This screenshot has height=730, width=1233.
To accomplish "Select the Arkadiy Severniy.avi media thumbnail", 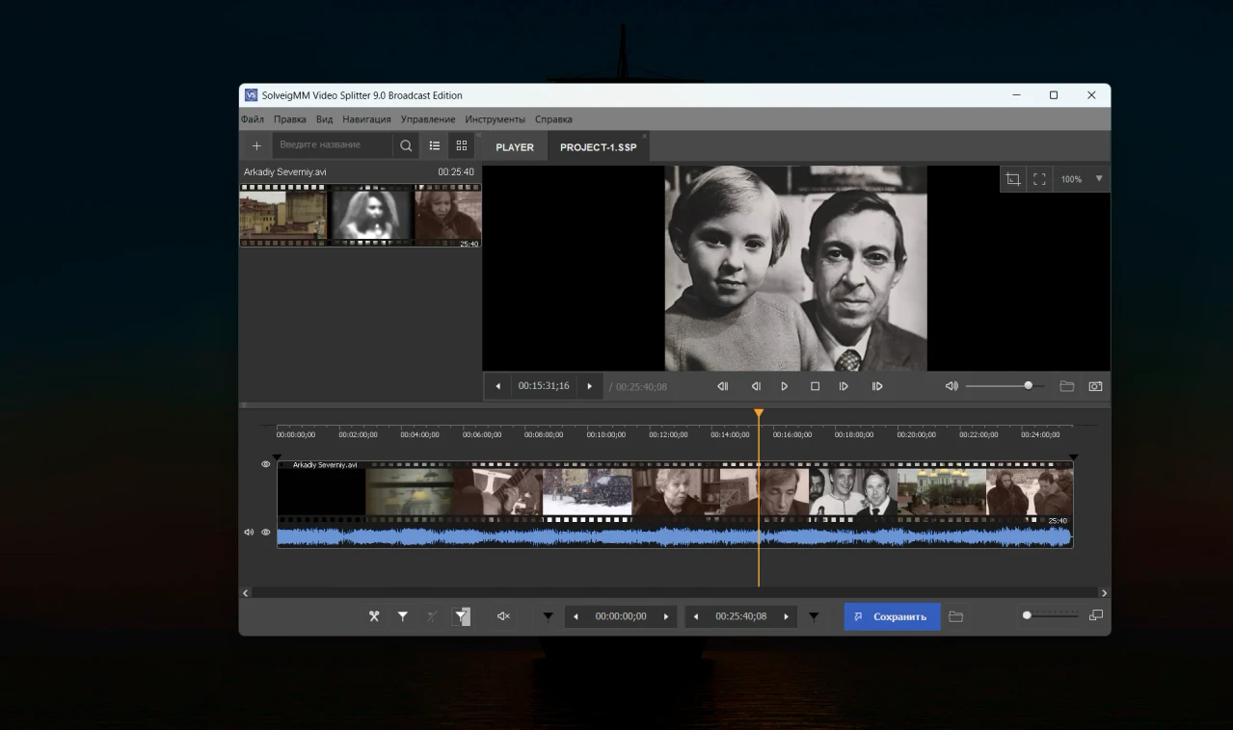I will pos(360,217).
